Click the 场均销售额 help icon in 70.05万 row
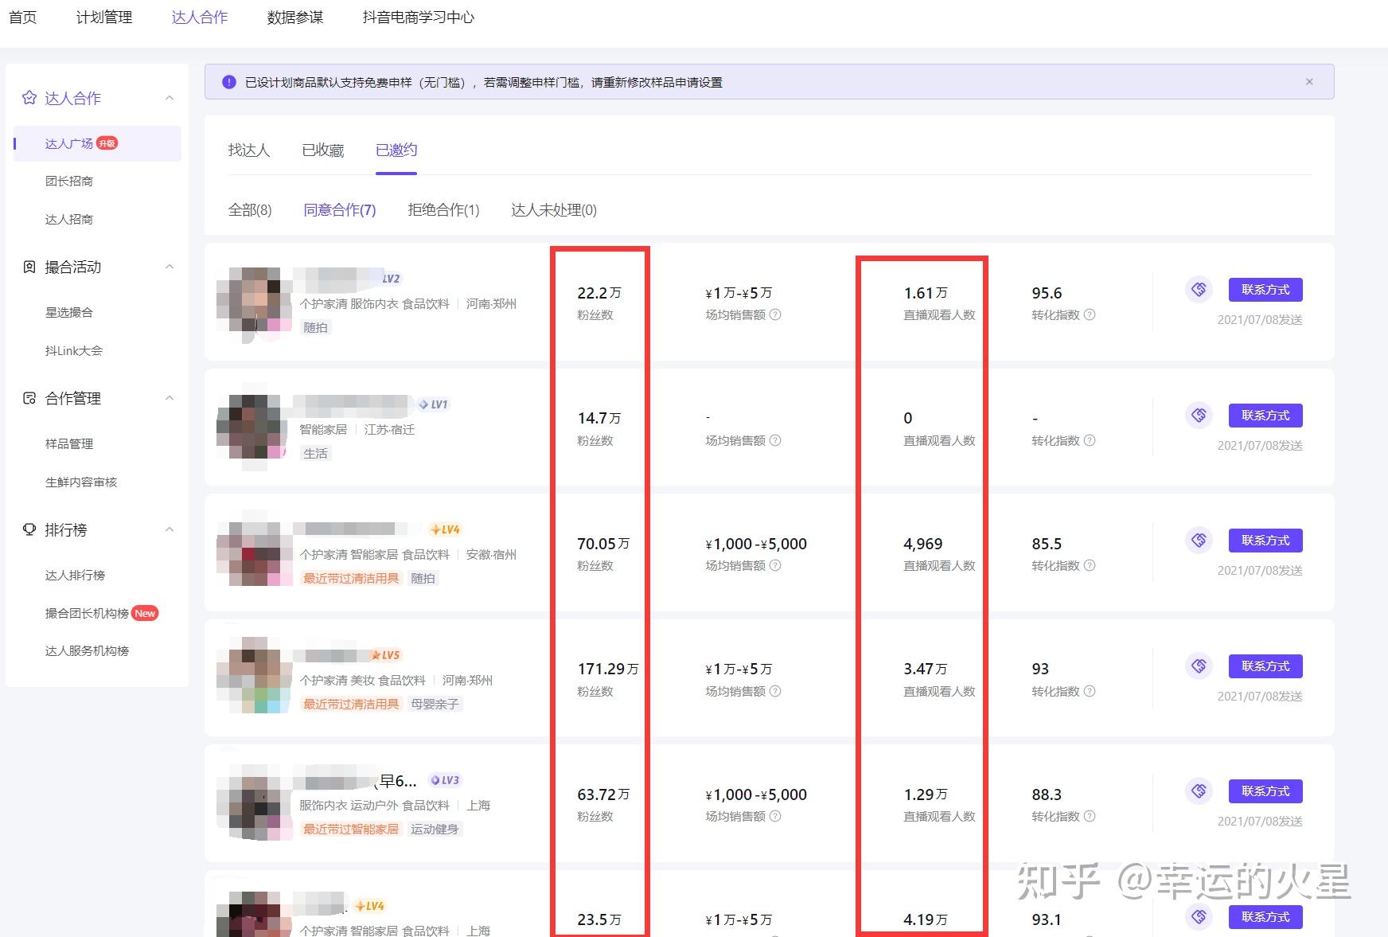 coord(775,565)
